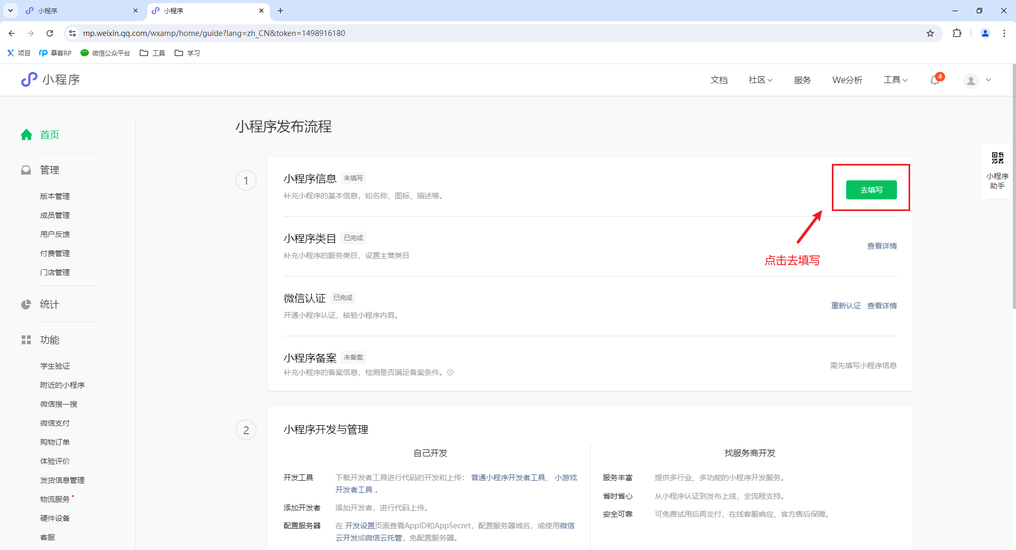Image resolution: width=1016 pixels, height=550 pixels.
Task: Open 发货信息管理 in the sidebar
Action: point(62,480)
